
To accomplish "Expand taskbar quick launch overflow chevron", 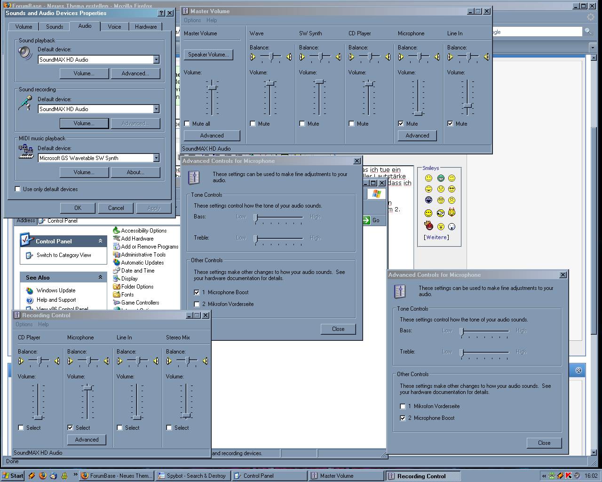I will point(75,475).
